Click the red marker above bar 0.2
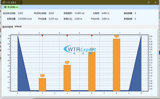Screen dimensions: 160x99 (x=67, y=35)
